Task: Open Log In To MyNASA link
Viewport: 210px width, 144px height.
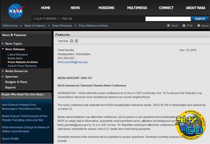Action: pos(46,19)
